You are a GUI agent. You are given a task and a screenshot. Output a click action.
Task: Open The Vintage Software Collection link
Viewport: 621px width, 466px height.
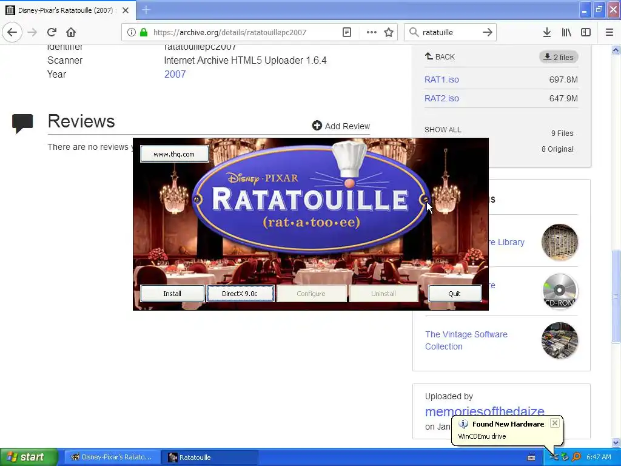(x=466, y=340)
